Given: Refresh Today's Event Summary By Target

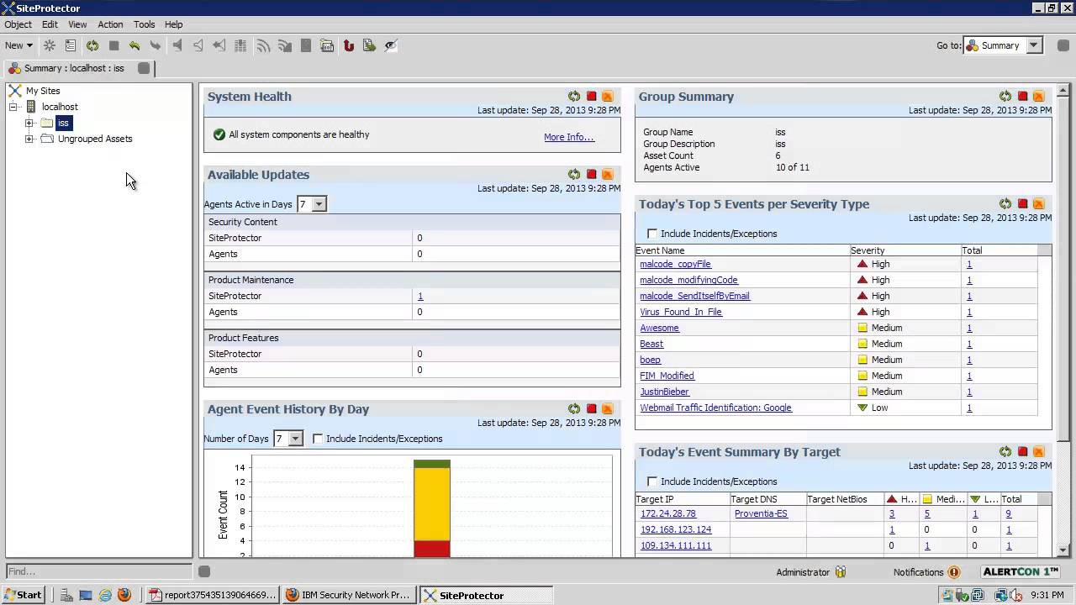Looking at the screenshot, I should (1005, 452).
